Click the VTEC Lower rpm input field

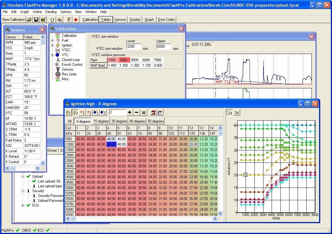133,47
